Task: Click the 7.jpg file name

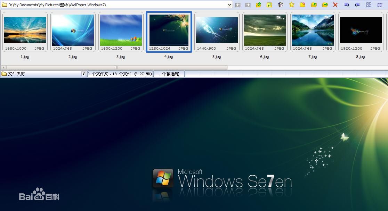Action: click(x=313, y=57)
